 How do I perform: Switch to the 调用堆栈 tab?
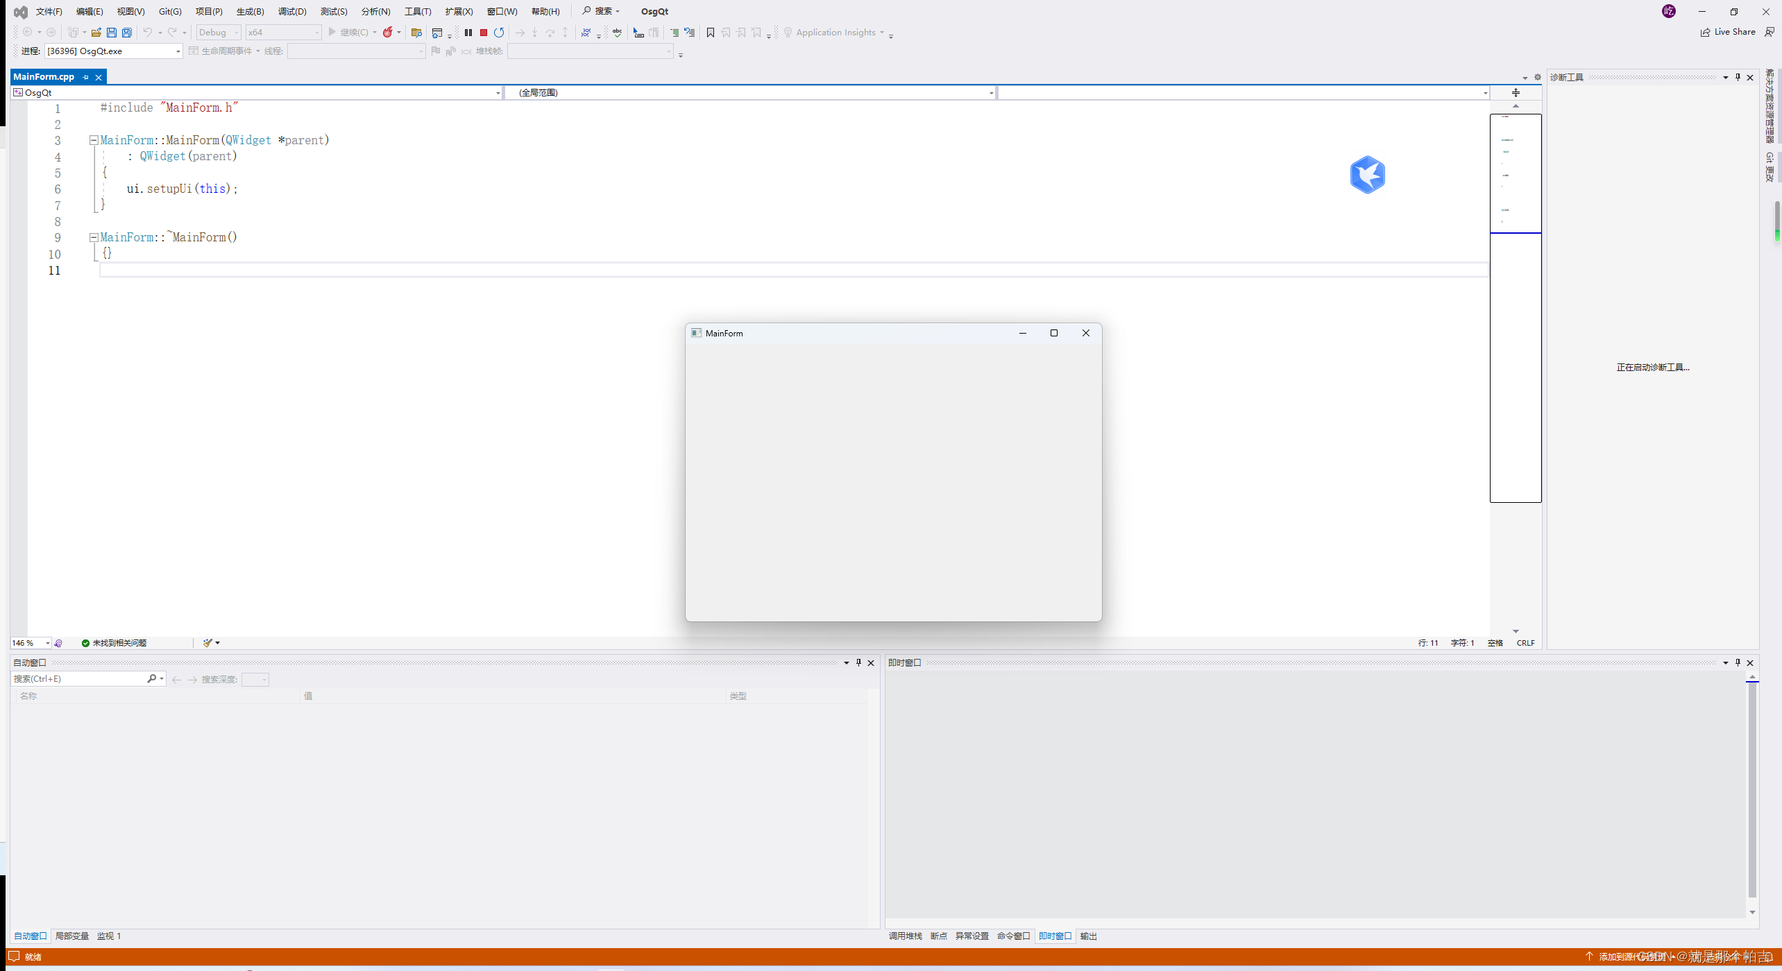pyautogui.click(x=906, y=936)
